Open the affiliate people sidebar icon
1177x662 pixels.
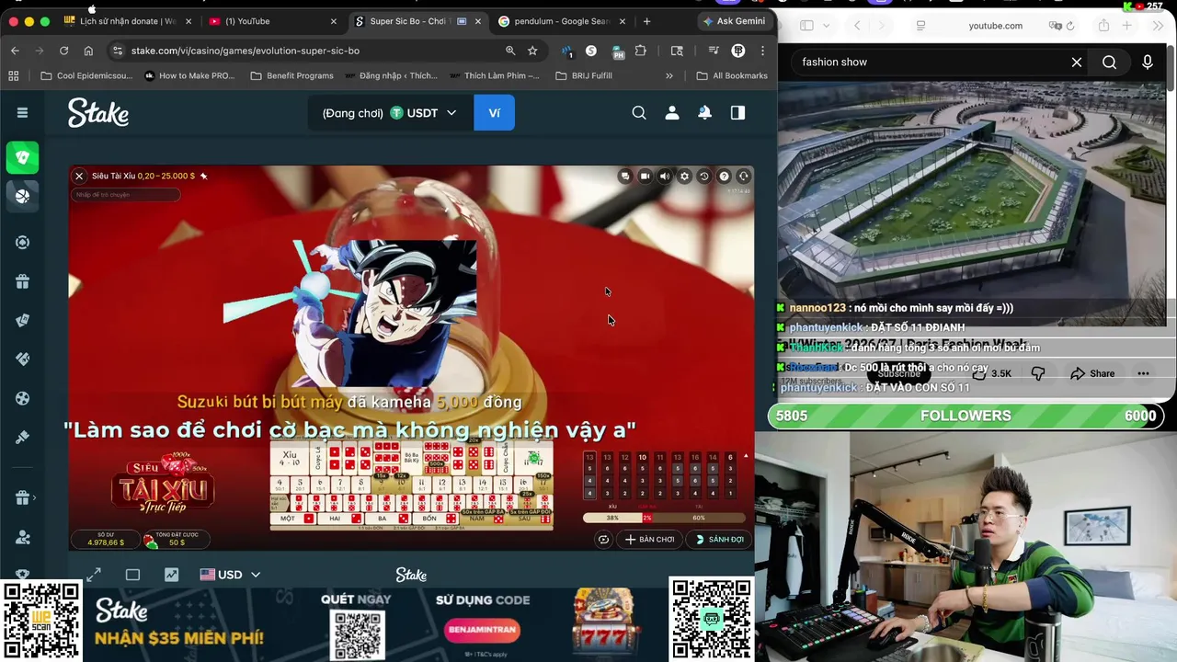(x=23, y=537)
